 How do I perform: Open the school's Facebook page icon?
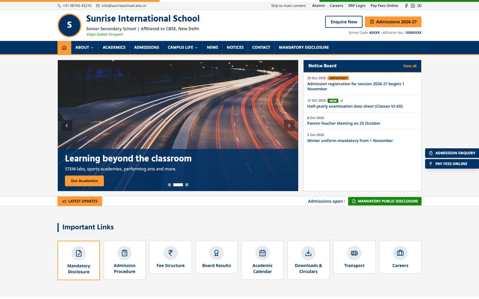(x=406, y=6)
